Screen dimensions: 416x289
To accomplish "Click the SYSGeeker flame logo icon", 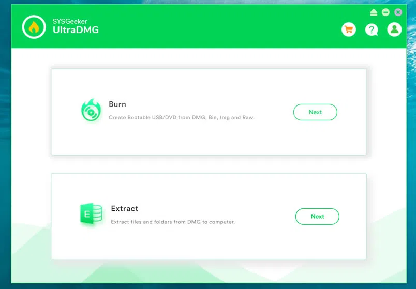I will (34, 26).
